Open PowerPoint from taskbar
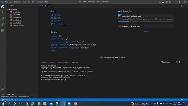 pos(75,103)
